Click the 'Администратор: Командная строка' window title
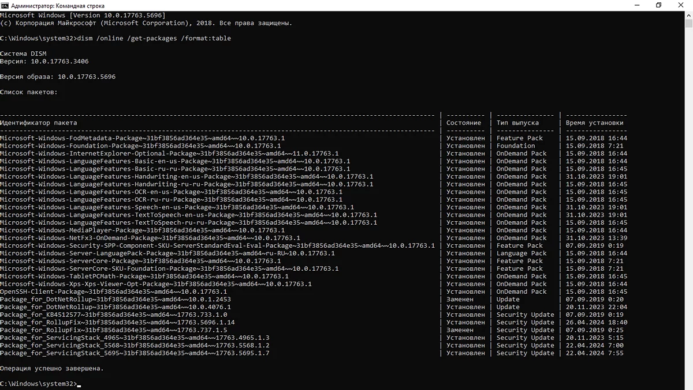Screen dimensions: 693x390 click(58, 5)
